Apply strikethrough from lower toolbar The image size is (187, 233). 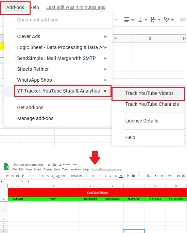click(116, 176)
